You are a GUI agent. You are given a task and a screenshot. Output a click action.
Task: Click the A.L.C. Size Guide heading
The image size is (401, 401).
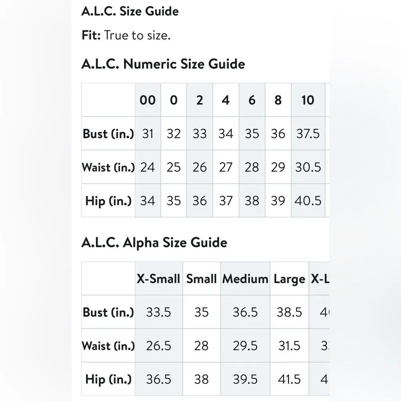pyautogui.click(x=130, y=11)
